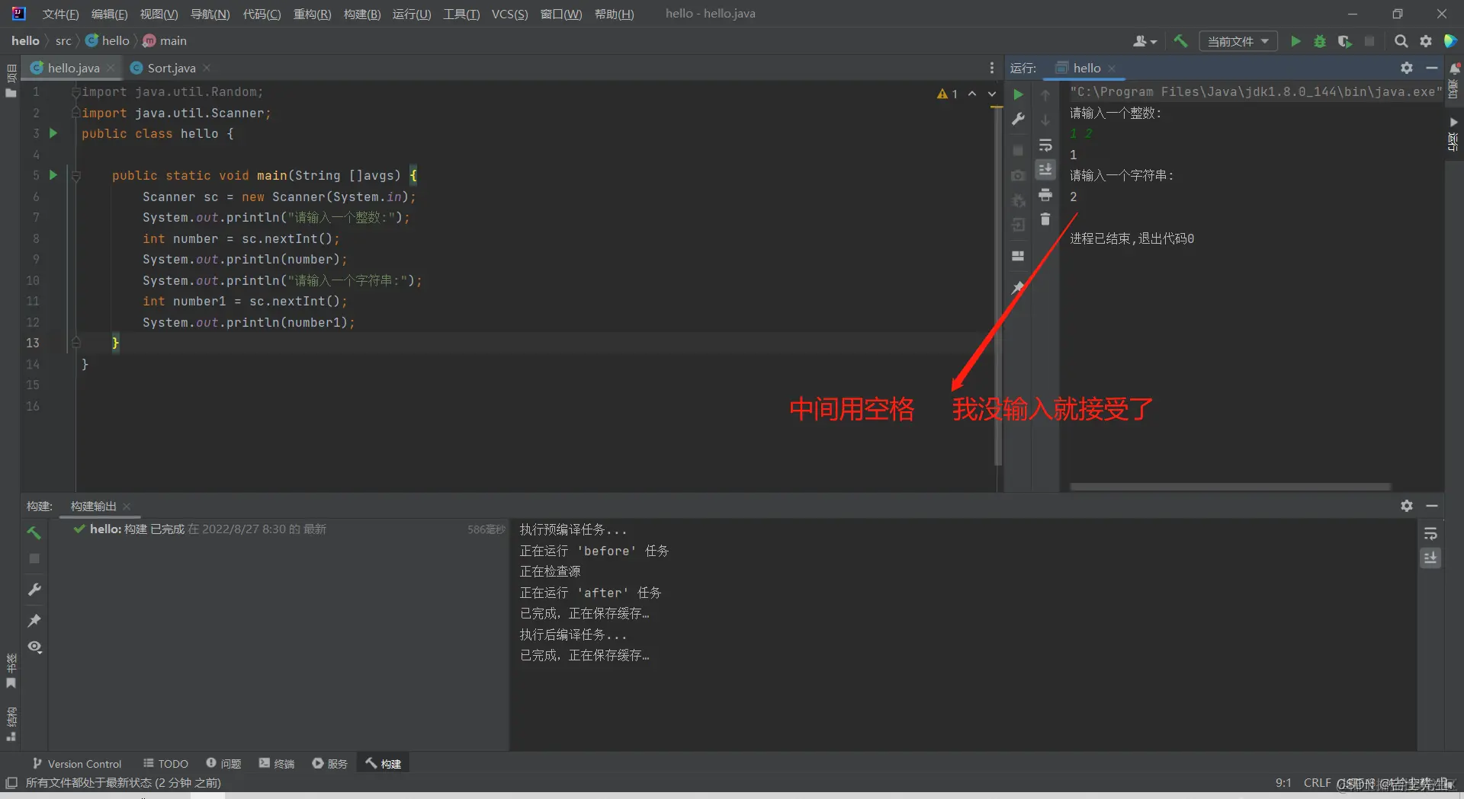This screenshot has width=1464, height=799.
Task: Click the build hammer icon in top toolbar
Action: point(1180,41)
